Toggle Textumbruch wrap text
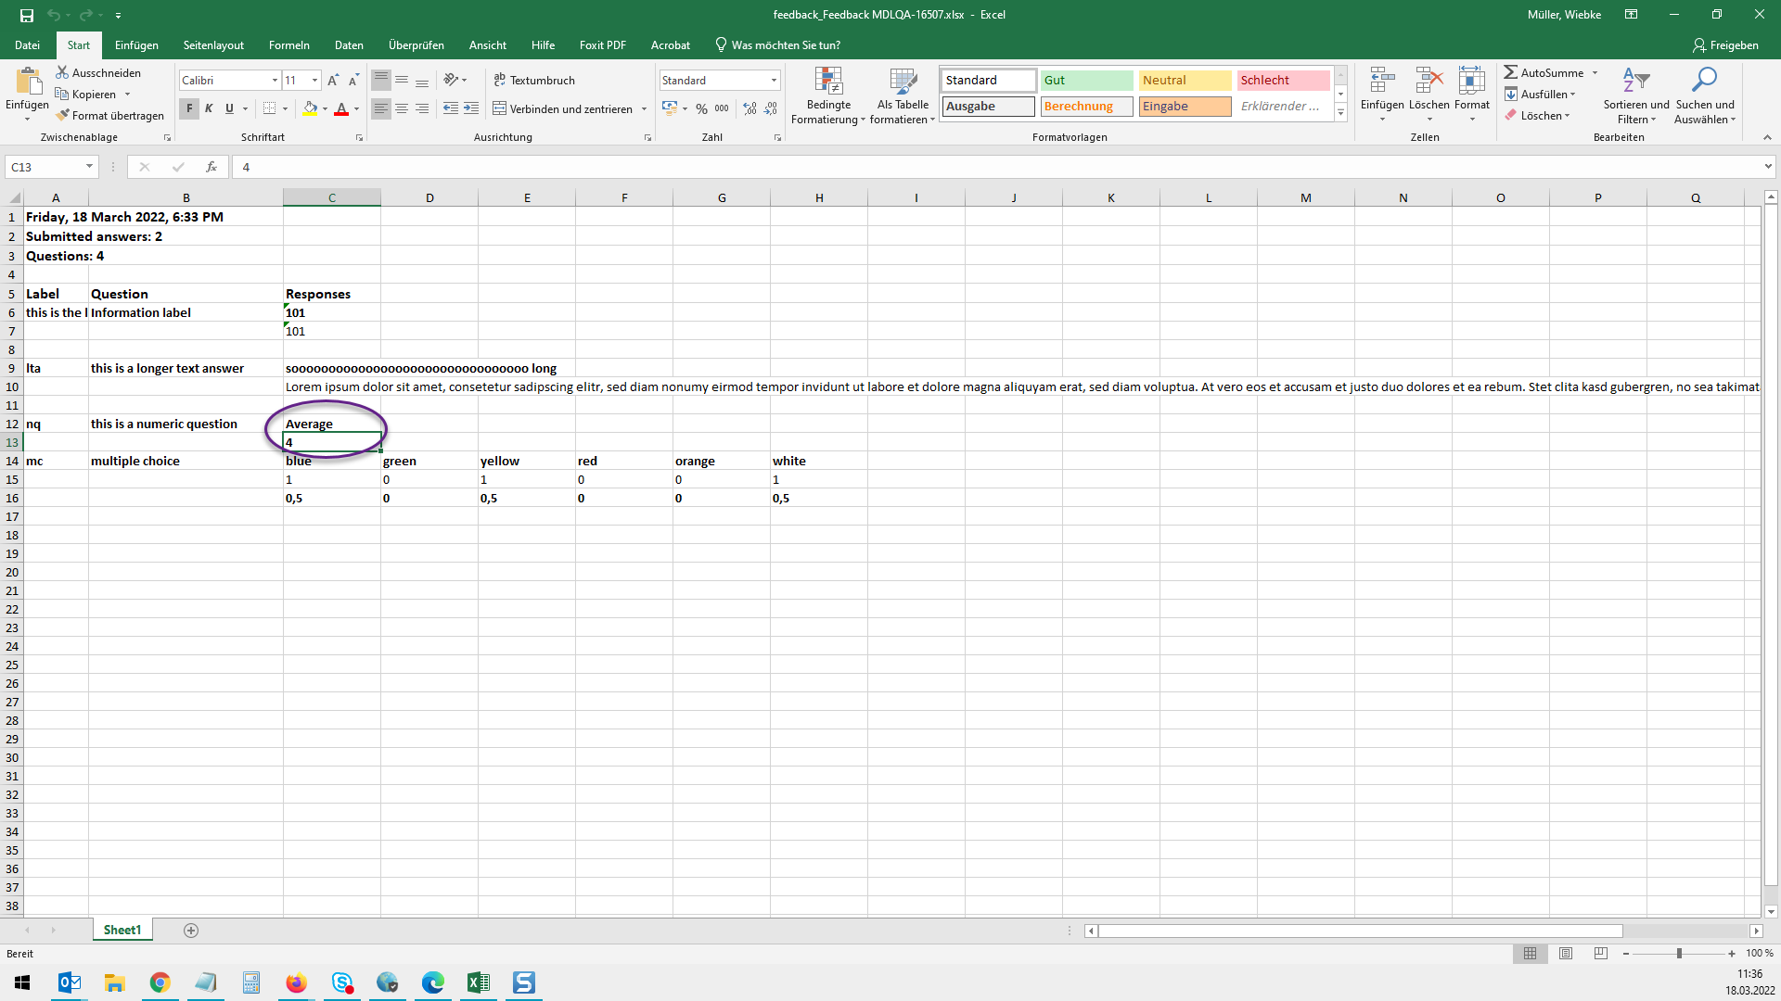Screen dimensions: 1781x1001 click(534, 81)
